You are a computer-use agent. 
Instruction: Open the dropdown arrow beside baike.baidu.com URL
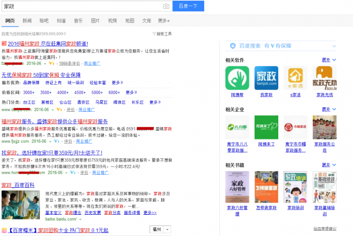[x=80, y=219]
